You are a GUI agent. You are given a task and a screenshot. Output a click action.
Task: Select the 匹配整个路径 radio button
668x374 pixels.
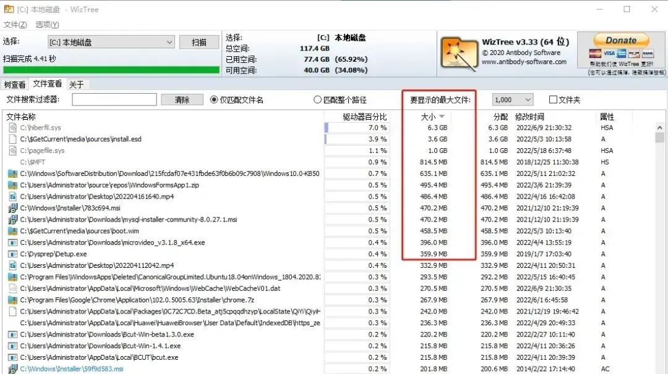tap(317, 100)
